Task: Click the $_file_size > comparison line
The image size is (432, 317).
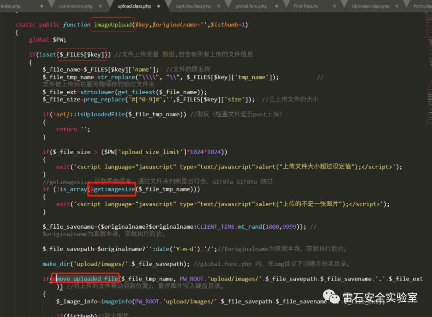Action: click(x=135, y=152)
